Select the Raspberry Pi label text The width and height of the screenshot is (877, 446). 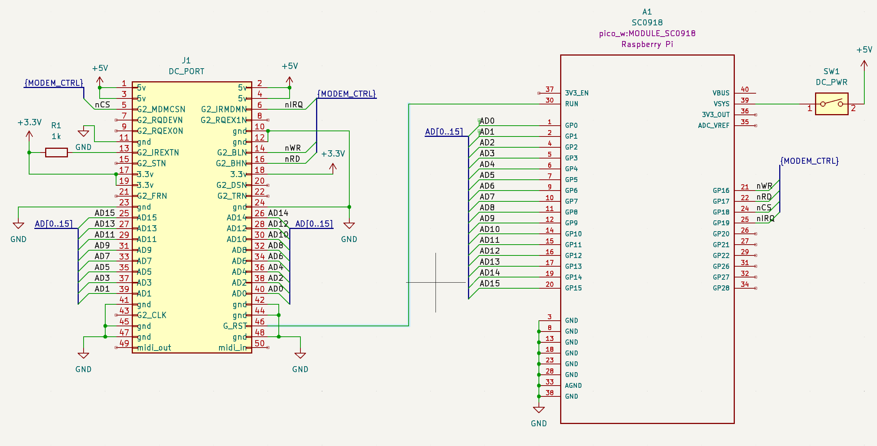647,44
